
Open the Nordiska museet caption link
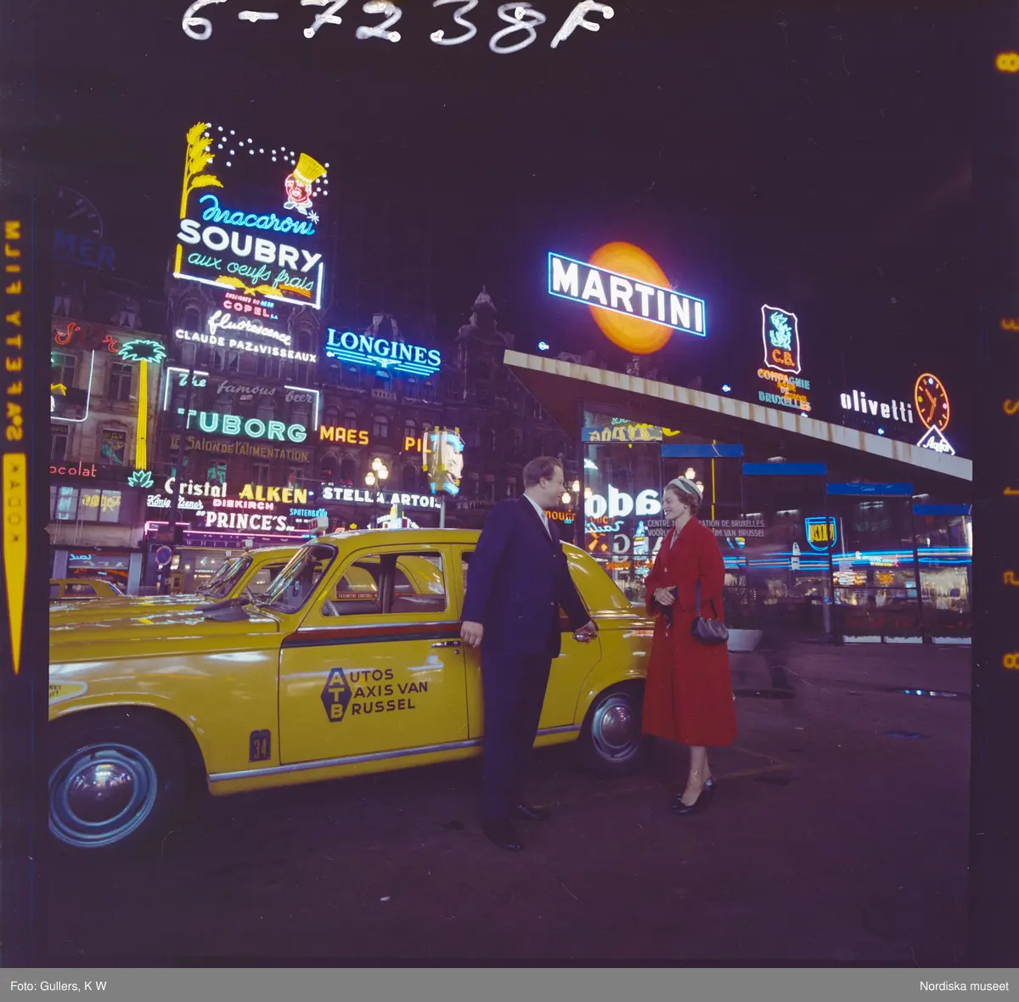964,986
